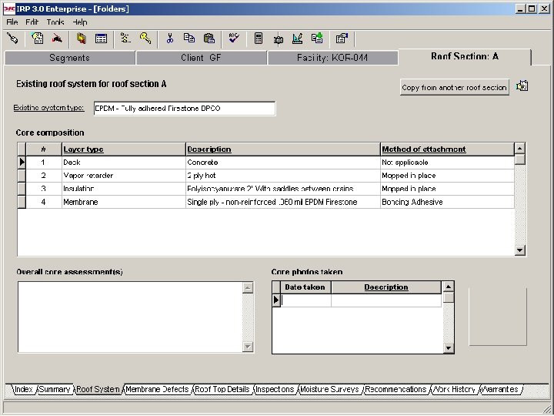
Task: Open the Tools menu
Action: point(55,22)
